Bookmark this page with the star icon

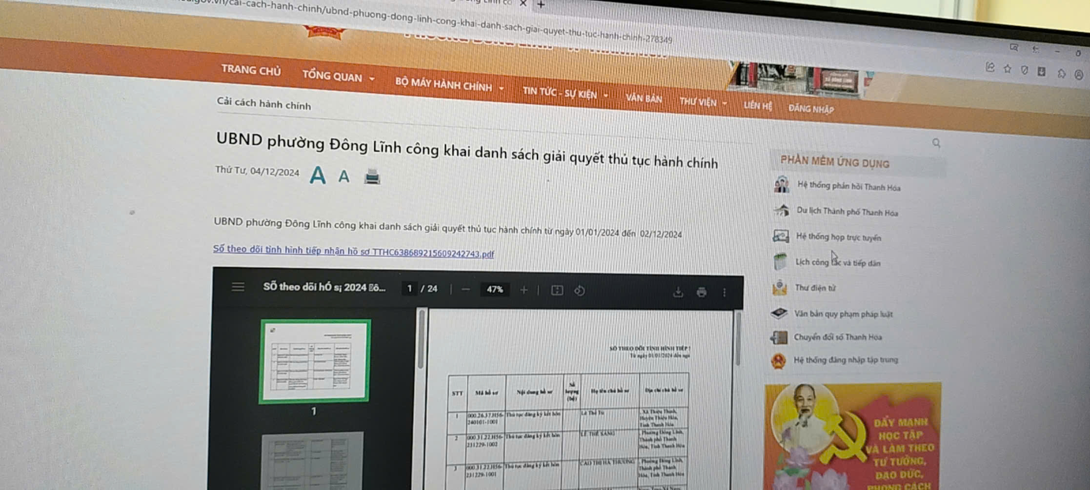(x=1007, y=69)
